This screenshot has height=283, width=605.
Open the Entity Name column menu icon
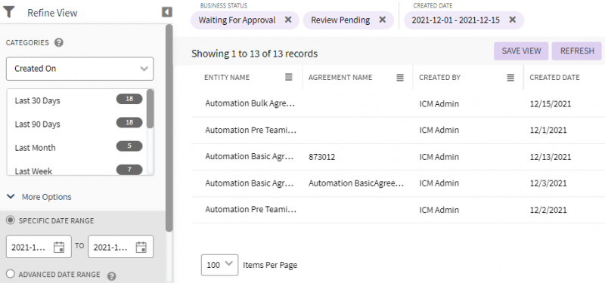click(289, 78)
